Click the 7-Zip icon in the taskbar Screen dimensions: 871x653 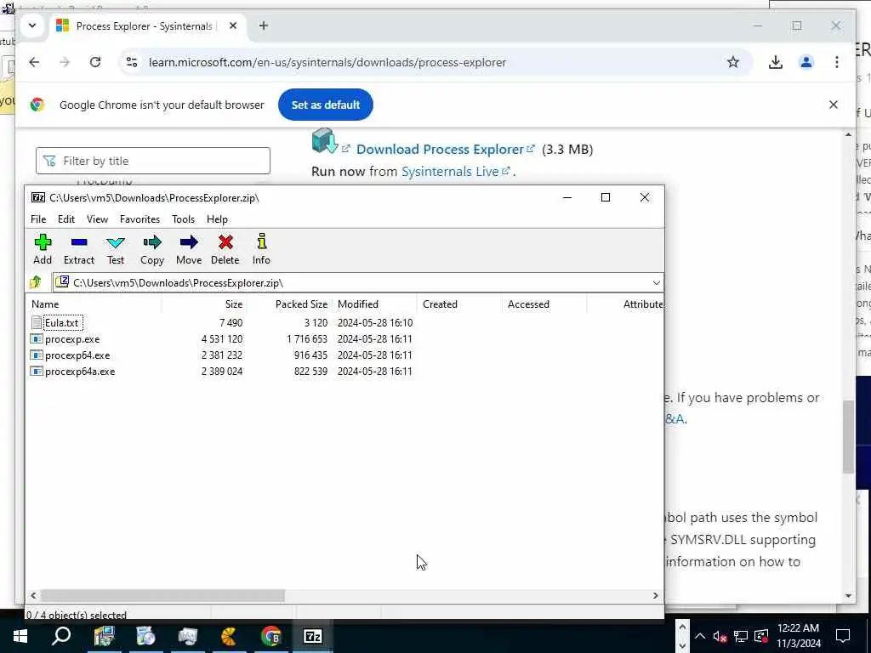click(312, 636)
